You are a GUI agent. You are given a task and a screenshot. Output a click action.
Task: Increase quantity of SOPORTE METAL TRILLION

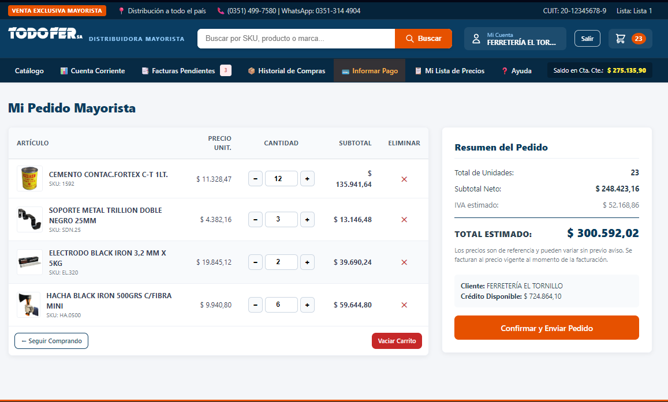(307, 220)
